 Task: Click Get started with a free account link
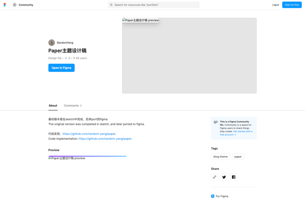[236, 133]
